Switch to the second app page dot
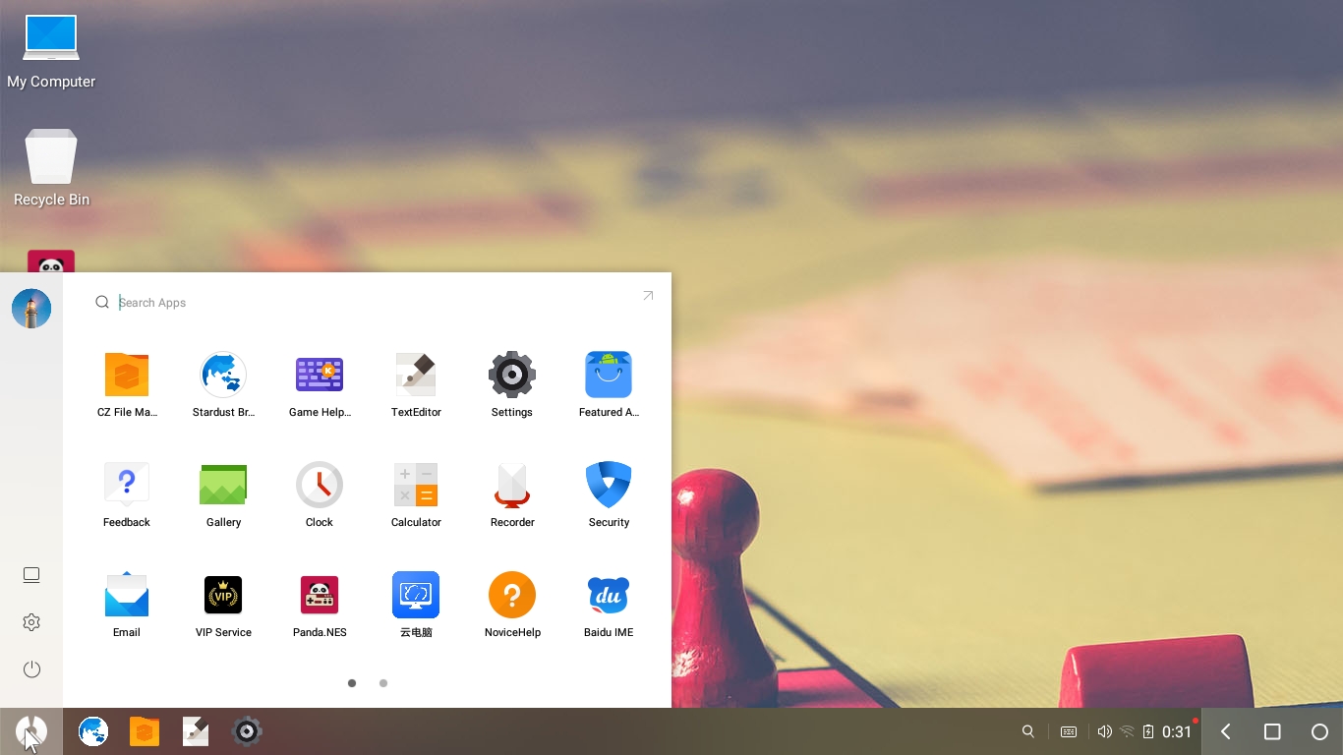 [383, 683]
